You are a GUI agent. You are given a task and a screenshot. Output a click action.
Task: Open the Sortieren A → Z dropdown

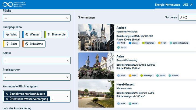pyautogui.click(x=187, y=17)
